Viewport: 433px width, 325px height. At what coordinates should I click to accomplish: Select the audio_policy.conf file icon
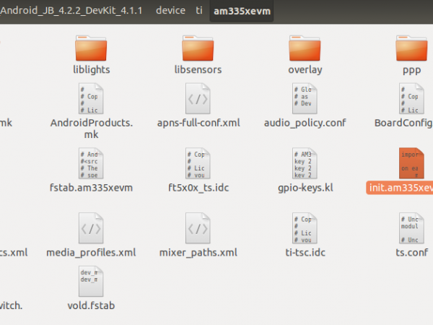click(305, 99)
